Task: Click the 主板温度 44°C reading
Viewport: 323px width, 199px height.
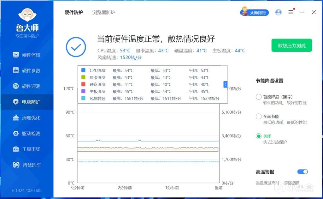Action: coord(229,51)
